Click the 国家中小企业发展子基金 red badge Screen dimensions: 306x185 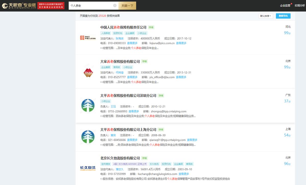pyautogui.click(x=51, y=6)
